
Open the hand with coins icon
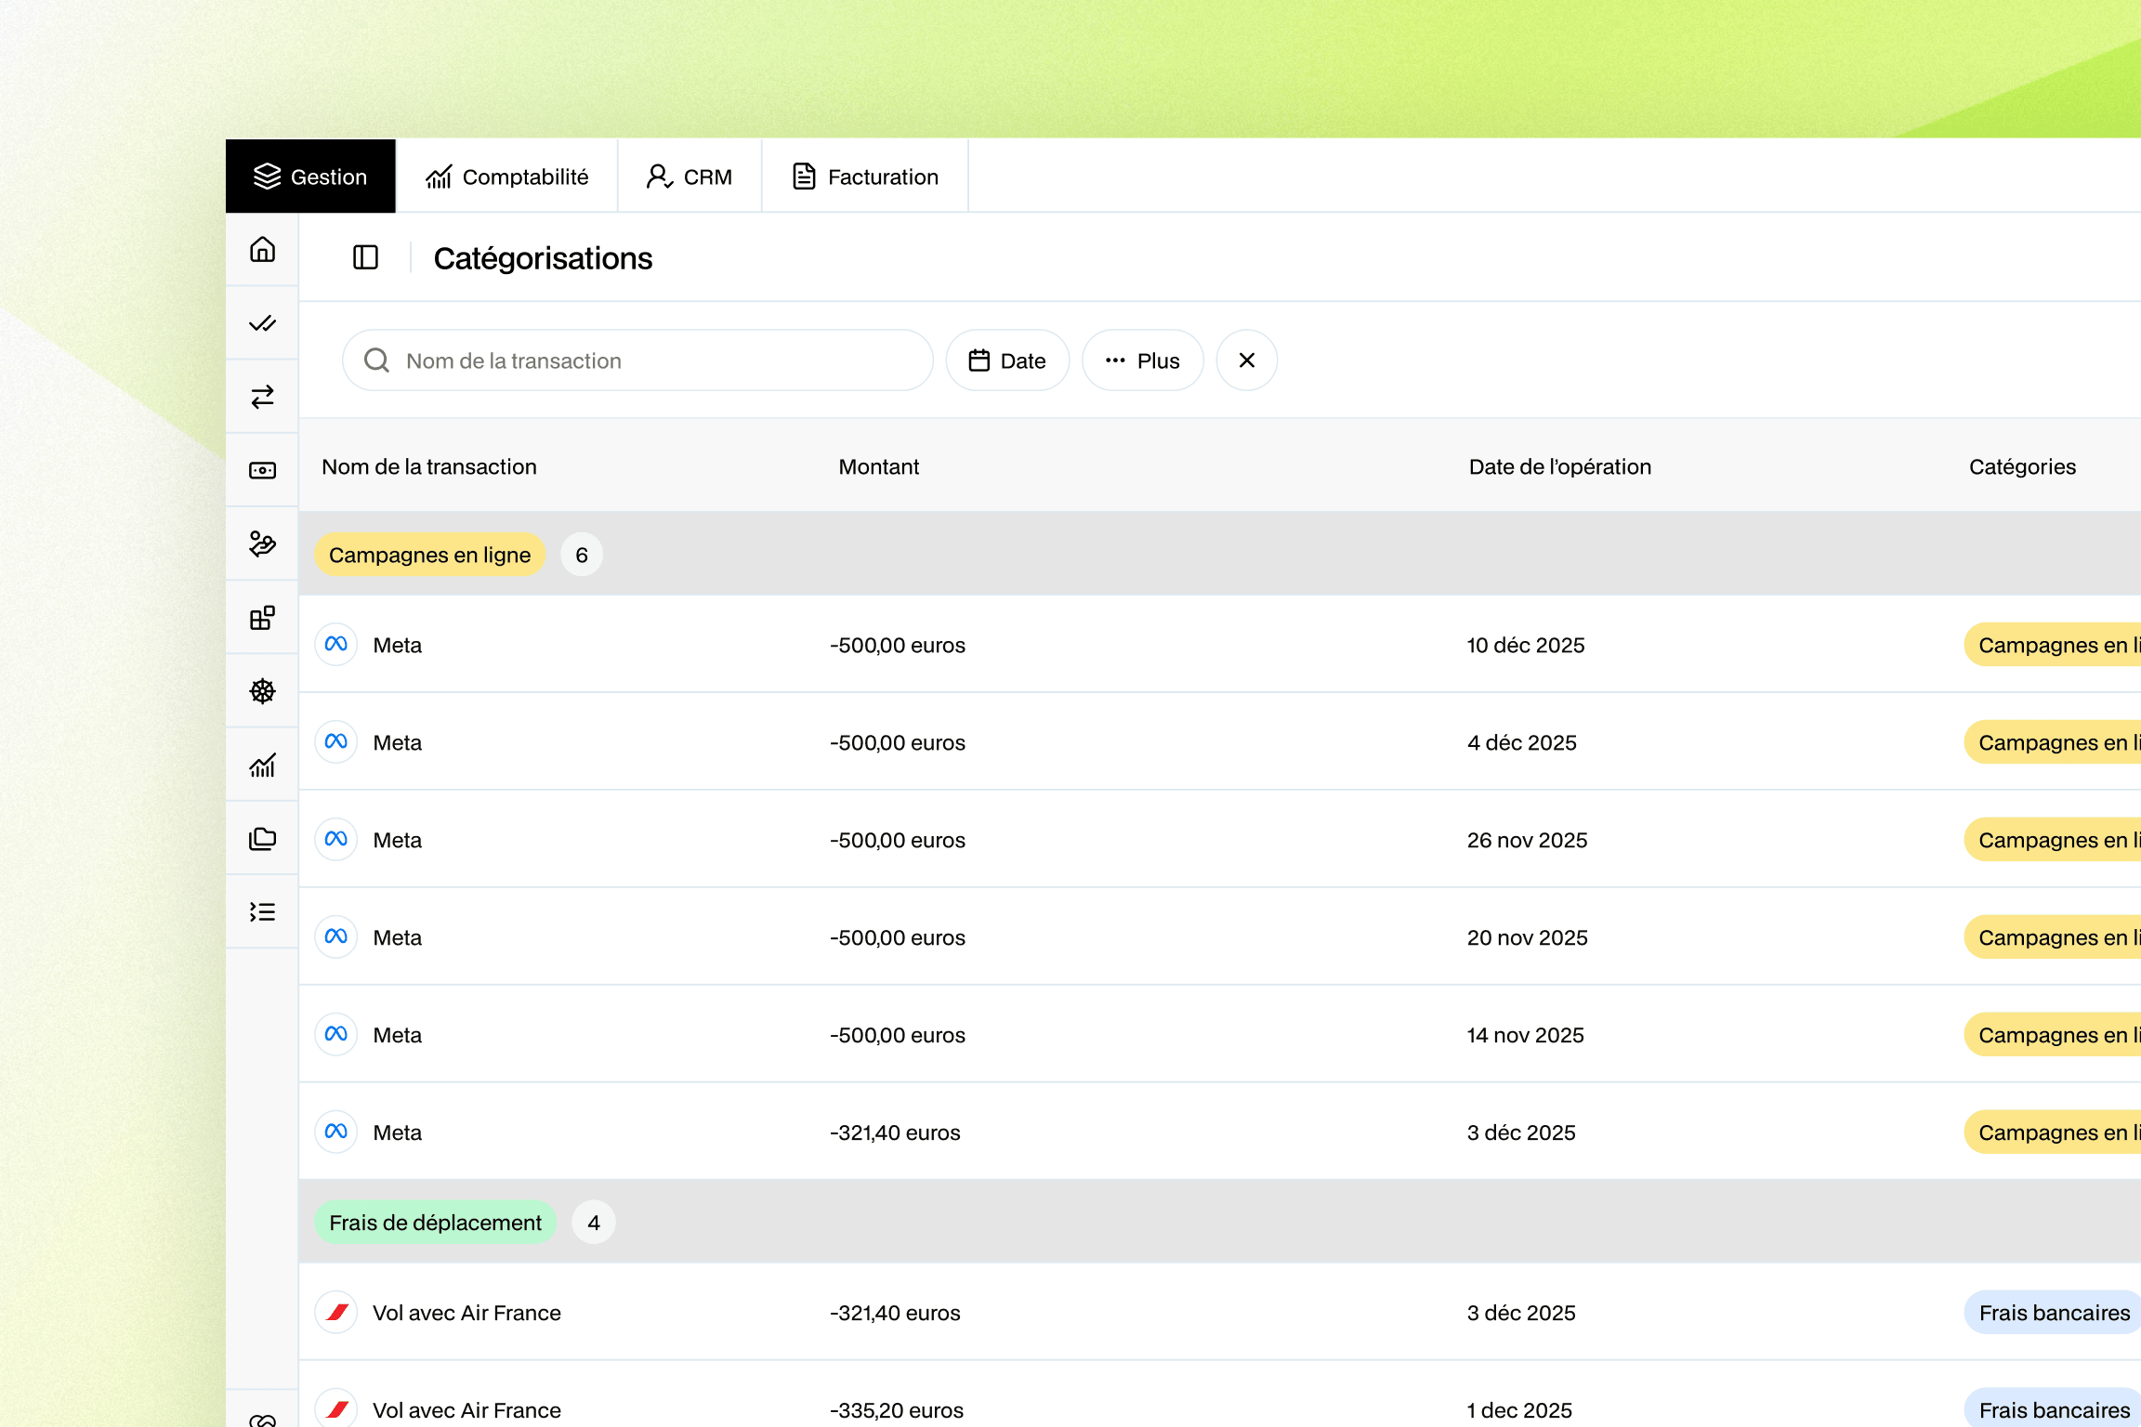262,543
